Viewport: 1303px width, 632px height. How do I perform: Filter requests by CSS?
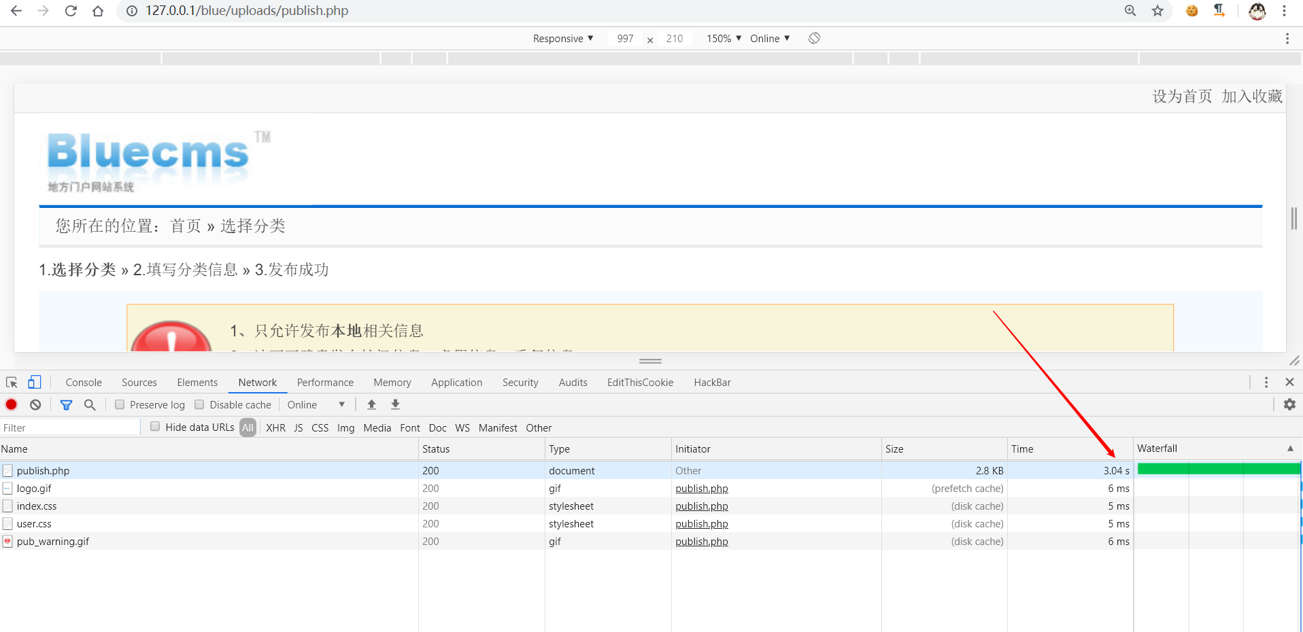pos(320,428)
